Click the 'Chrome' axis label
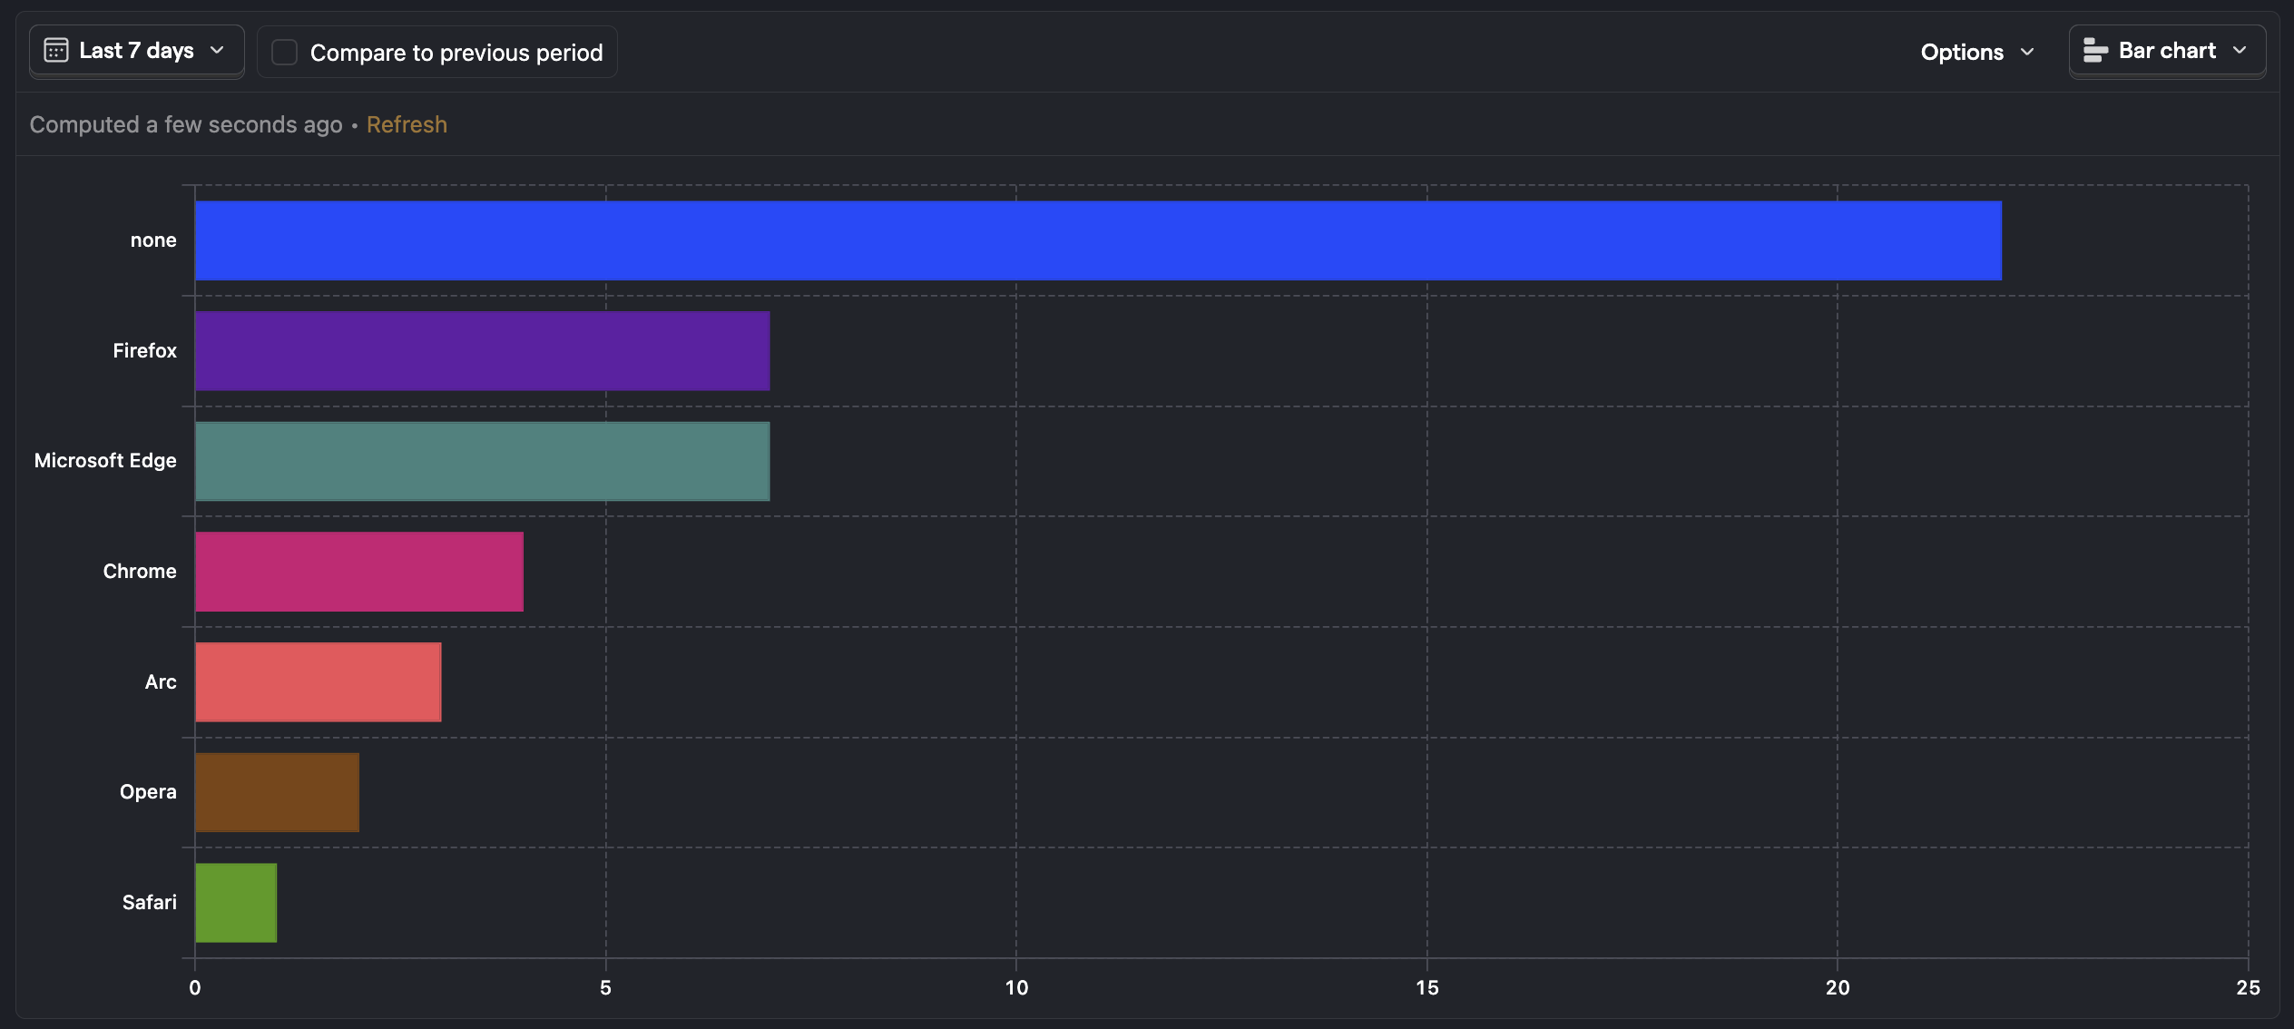The height and width of the screenshot is (1029, 2294). [140, 572]
